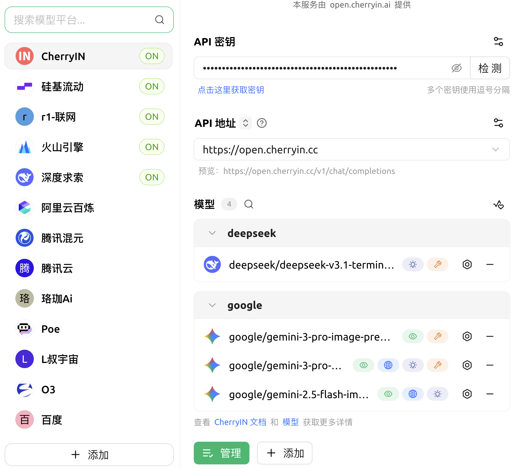
Task: Open CherryIN 文档 link
Action: (240, 422)
